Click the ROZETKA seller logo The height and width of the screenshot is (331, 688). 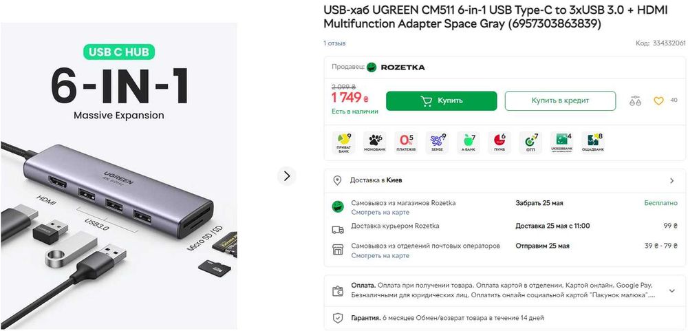pos(396,67)
